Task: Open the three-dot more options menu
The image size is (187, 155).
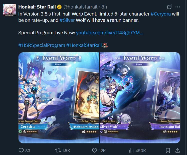Action: pyautogui.click(x=178, y=7)
